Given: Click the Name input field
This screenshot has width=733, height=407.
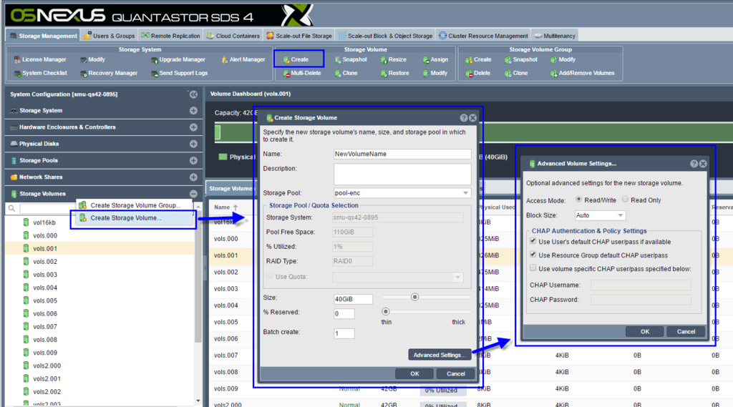Looking at the screenshot, I should coord(402,154).
